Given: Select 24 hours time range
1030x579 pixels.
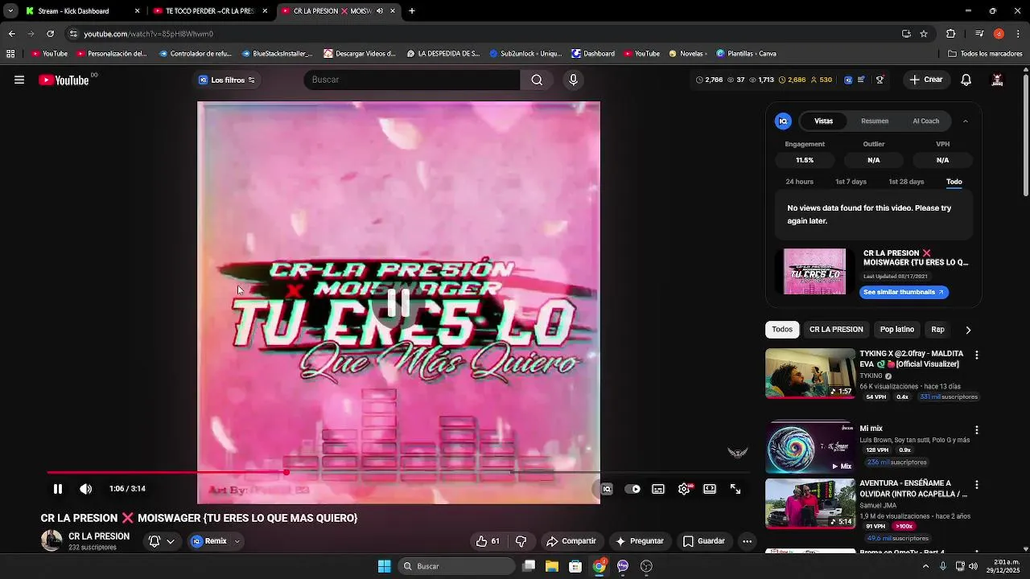Looking at the screenshot, I should 799,182.
